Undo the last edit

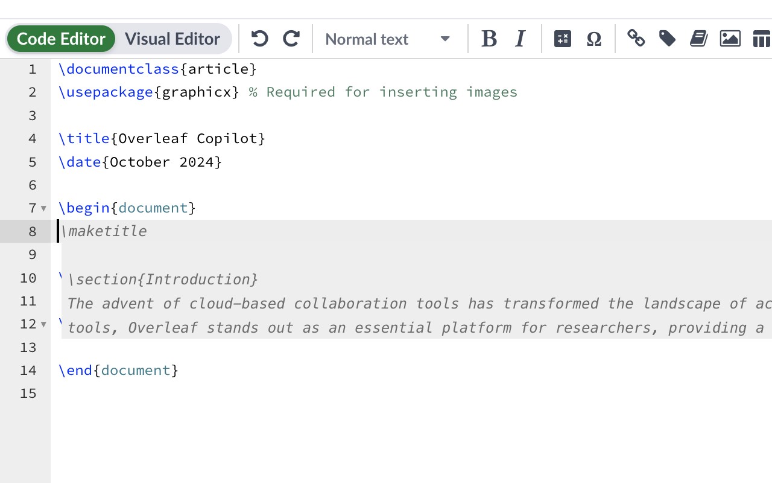click(259, 39)
